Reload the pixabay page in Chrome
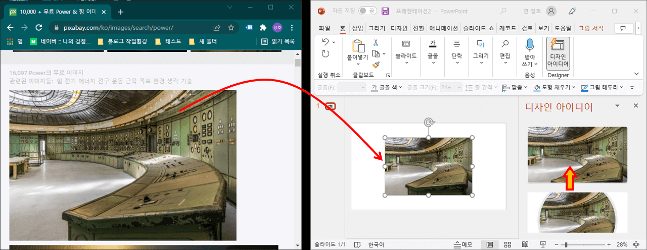The width and height of the screenshot is (647, 250). click(38, 28)
